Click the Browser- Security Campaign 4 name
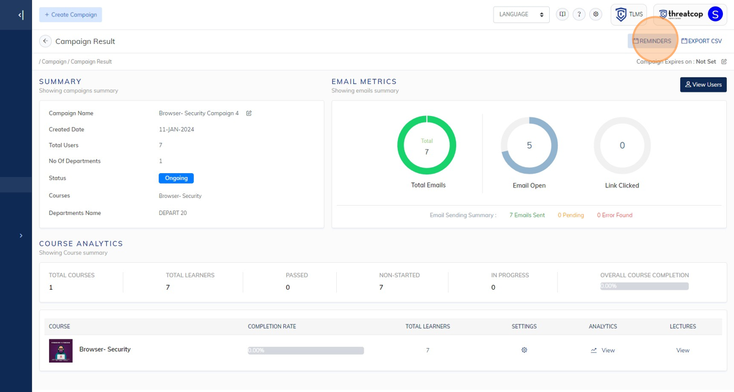The width and height of the screenshot is (734, 392). pyautogui.click(x=199, y=113)
